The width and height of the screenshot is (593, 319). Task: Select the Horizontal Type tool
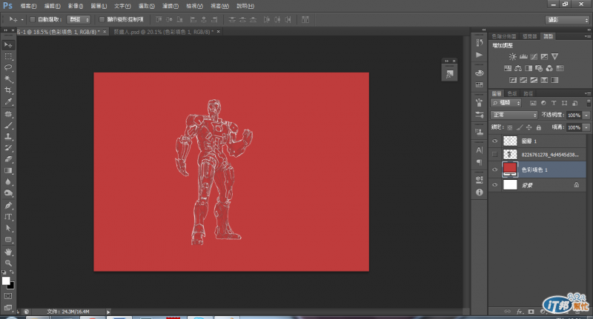coord(9,217)
